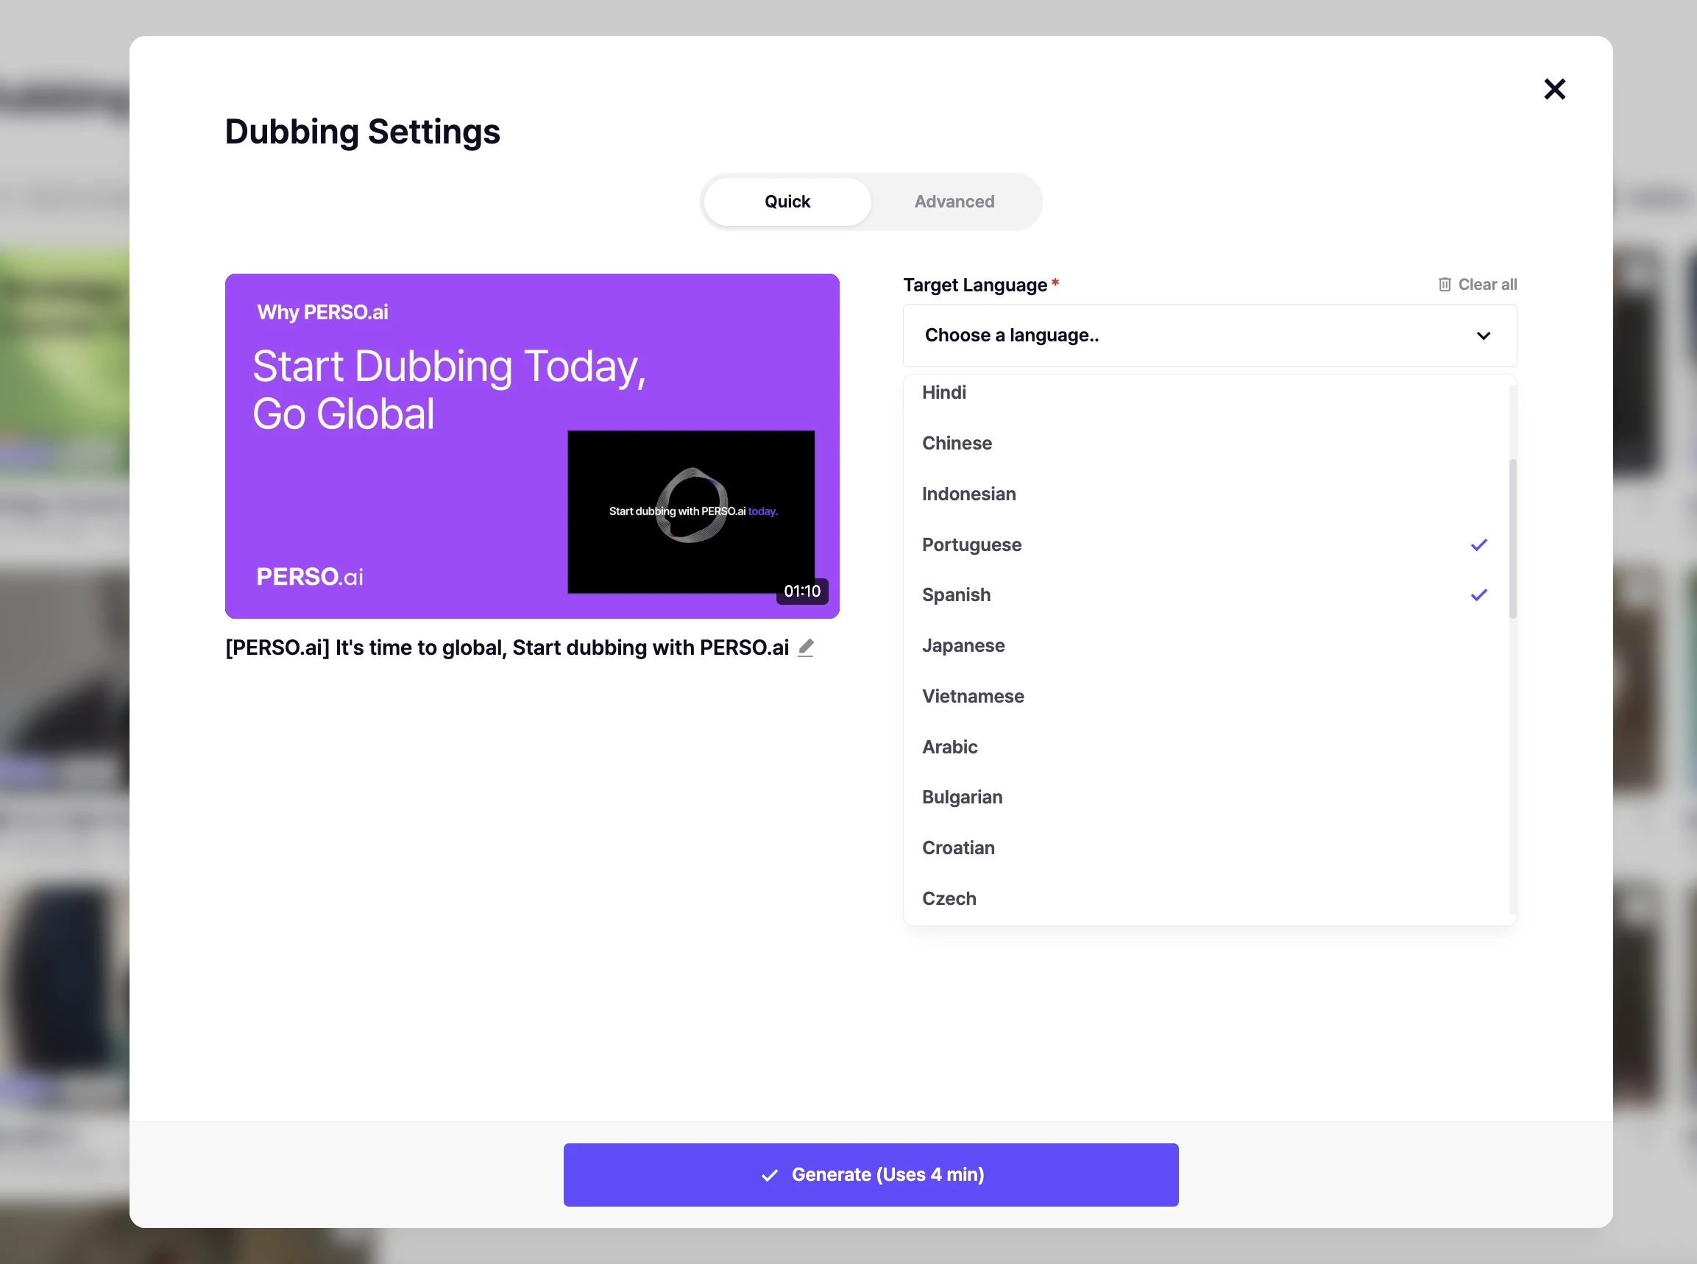Select Japanese as a target language
Screen dimensions: 1697x1264
[x=963, y=645]
